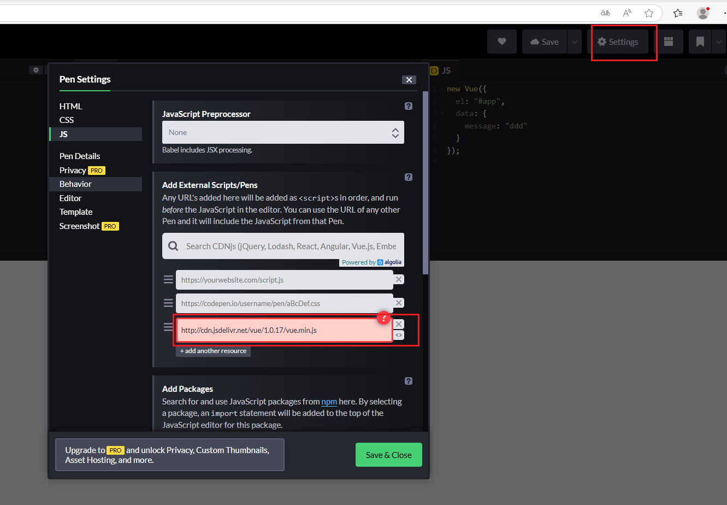Close the Pen Settings dialog with X
Screen dimensions: 727x505
click(409, 80)
